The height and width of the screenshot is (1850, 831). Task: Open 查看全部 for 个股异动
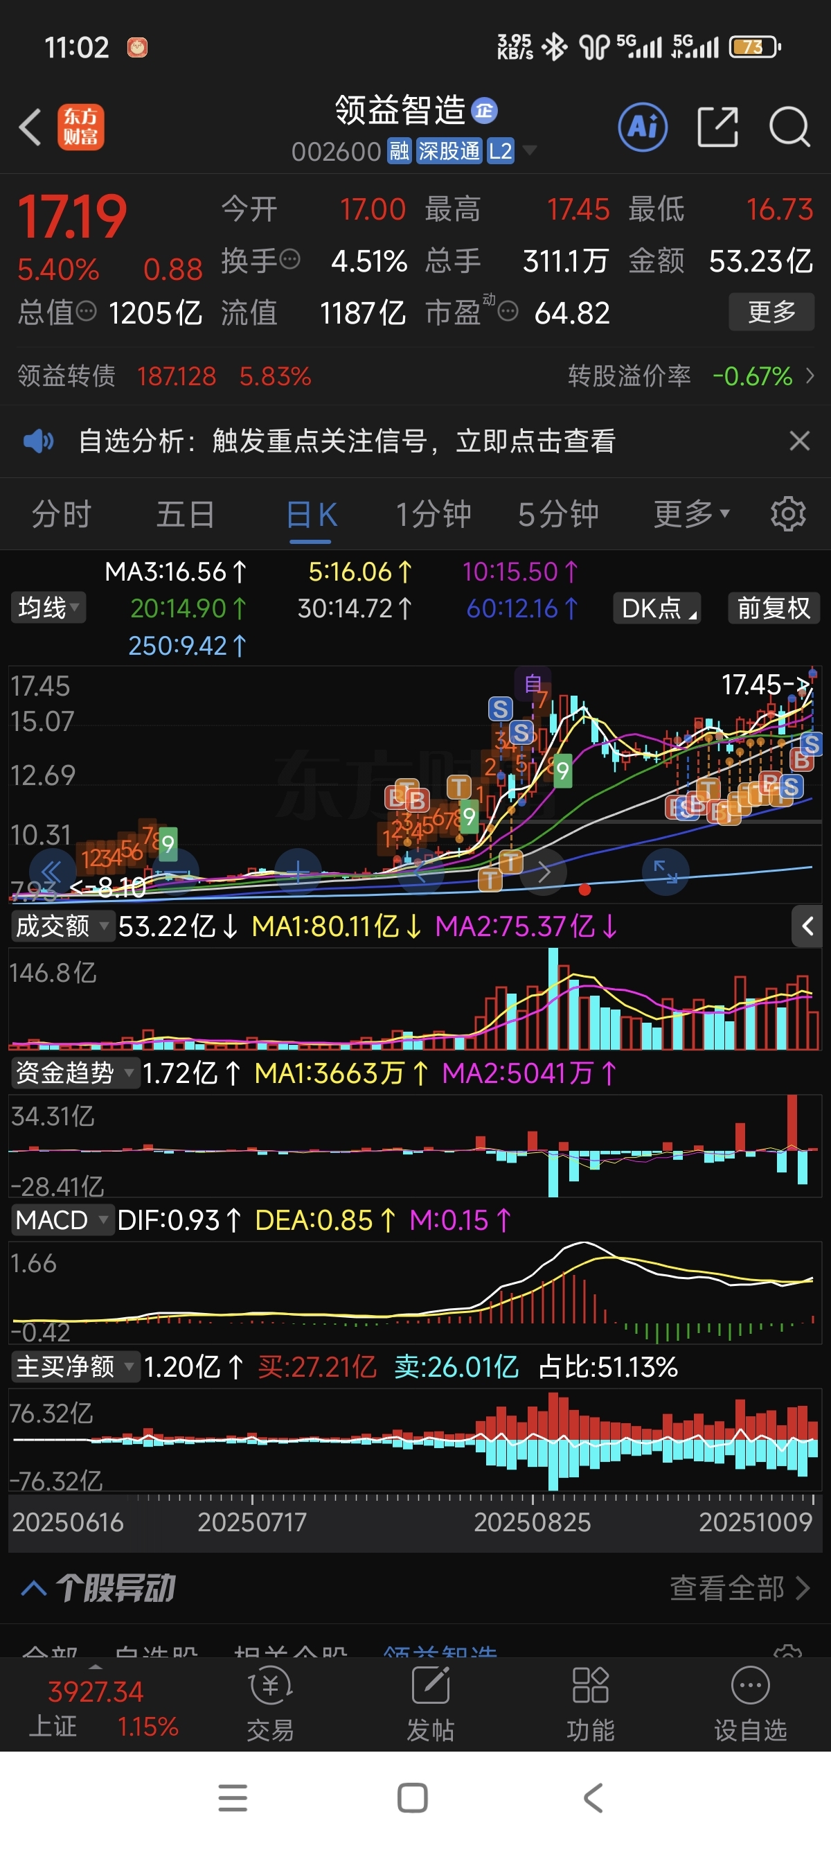click(740, 1589)
